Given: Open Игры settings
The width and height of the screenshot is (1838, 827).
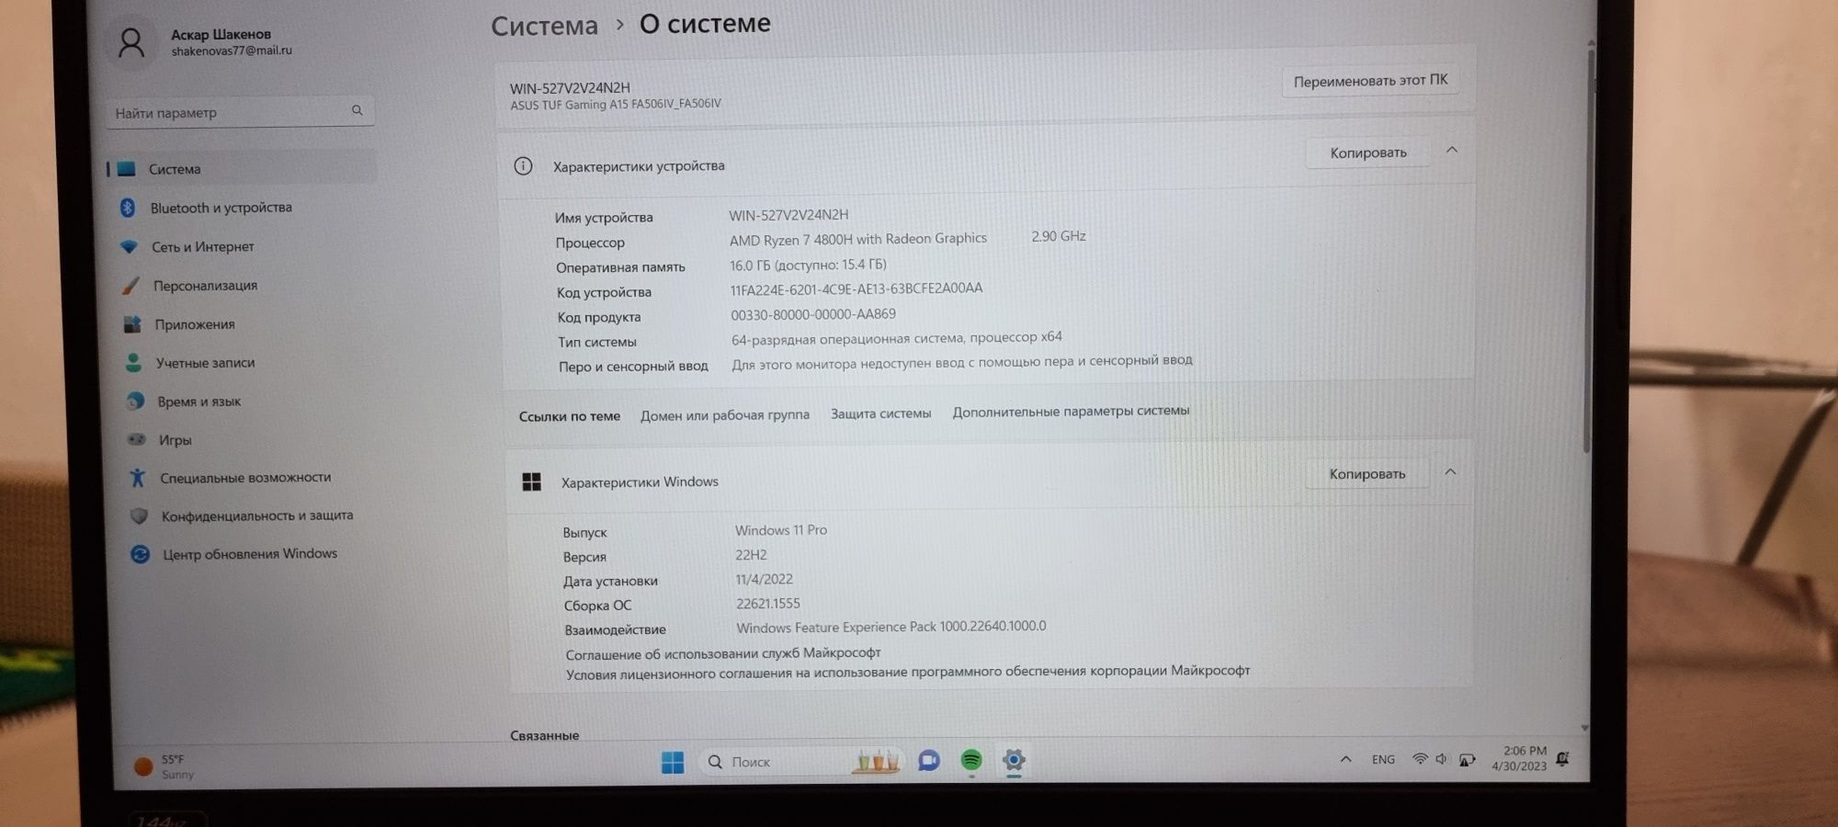Looking at the screenshot, I should point(175,440).
